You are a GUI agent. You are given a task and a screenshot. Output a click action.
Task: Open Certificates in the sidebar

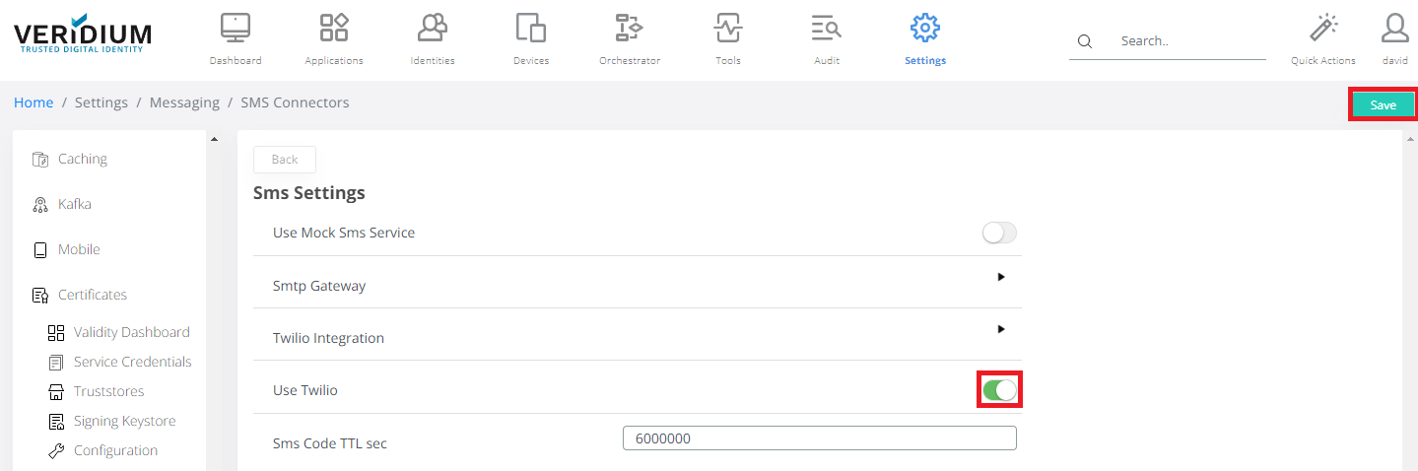click(92, 295)
